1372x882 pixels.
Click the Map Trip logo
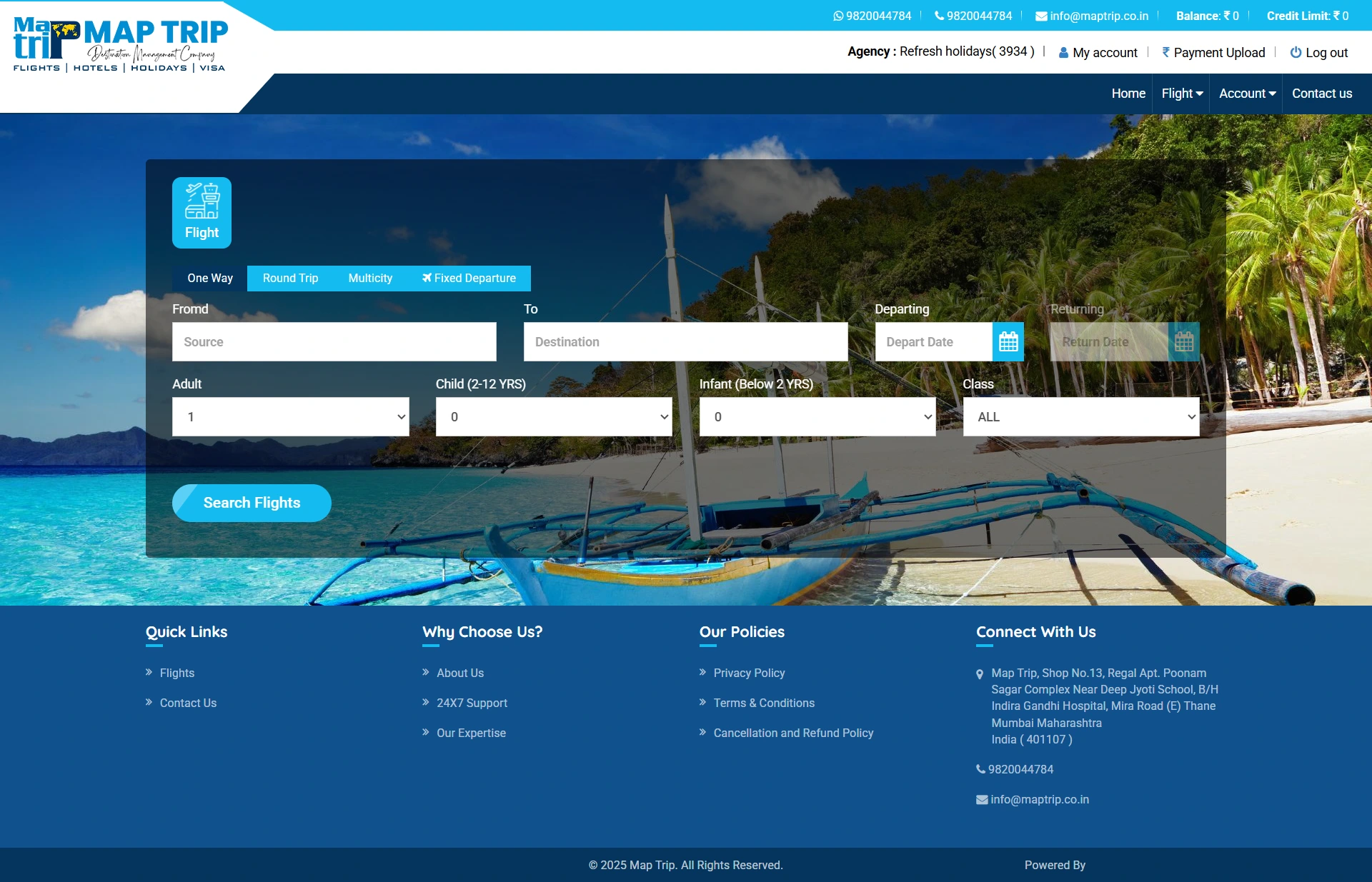[120, 44]
